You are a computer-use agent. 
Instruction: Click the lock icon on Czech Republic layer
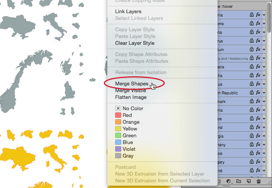coord(252,93)
